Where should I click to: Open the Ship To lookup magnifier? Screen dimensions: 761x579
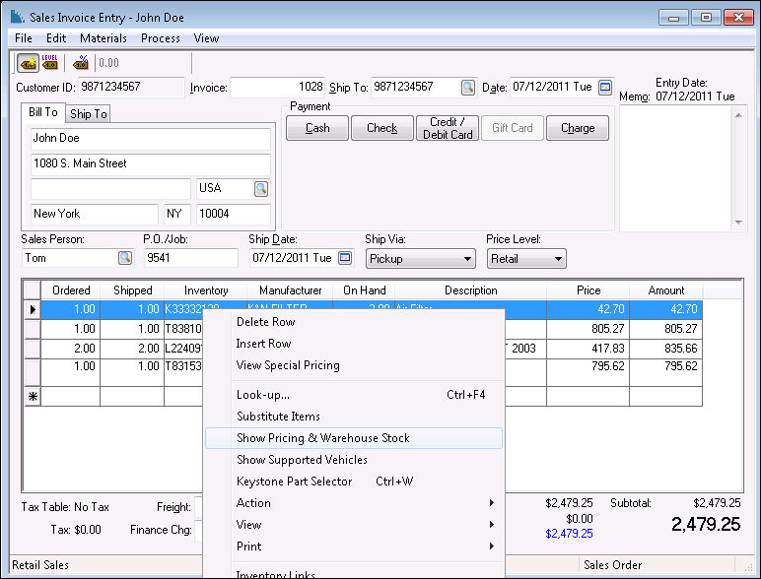point(468,88)
